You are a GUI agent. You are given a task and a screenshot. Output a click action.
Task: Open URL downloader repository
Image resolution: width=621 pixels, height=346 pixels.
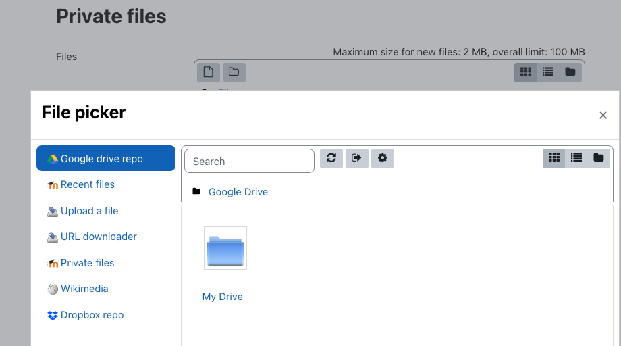pyautogui.click(x=99, y=237)
